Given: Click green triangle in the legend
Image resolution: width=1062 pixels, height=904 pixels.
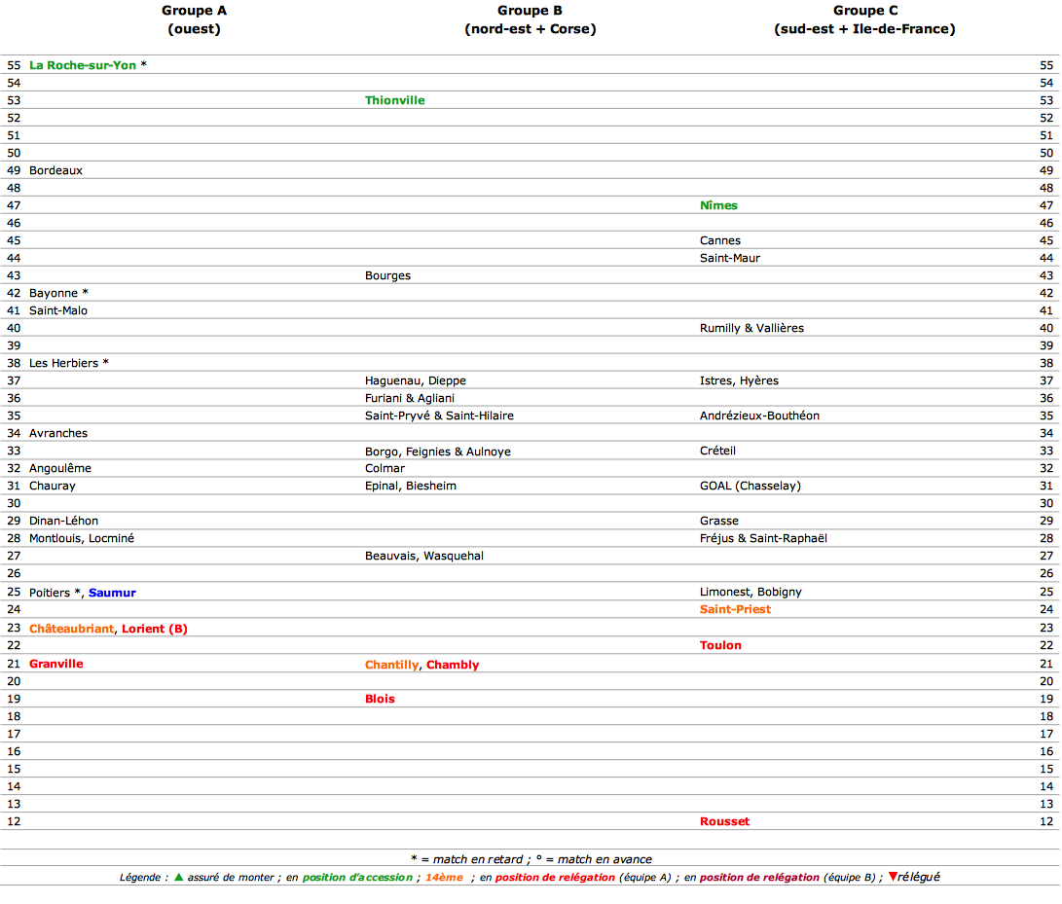Looking at the screenshot, I should pyautogui.click(x=179, y=877).
